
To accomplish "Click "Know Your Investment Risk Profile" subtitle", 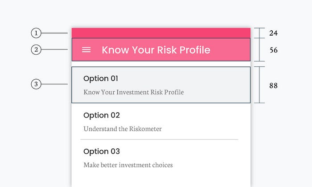I will (133, 92).
